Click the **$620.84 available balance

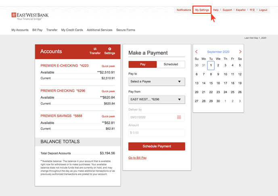click(x=107, y=98)
